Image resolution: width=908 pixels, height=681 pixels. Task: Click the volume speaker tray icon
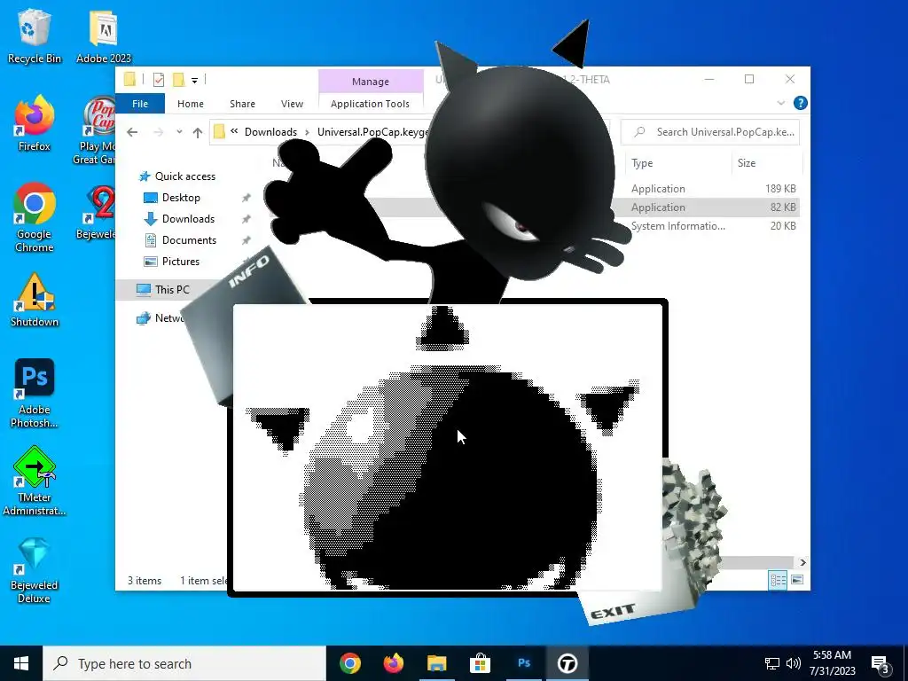(x=794, y=663)
